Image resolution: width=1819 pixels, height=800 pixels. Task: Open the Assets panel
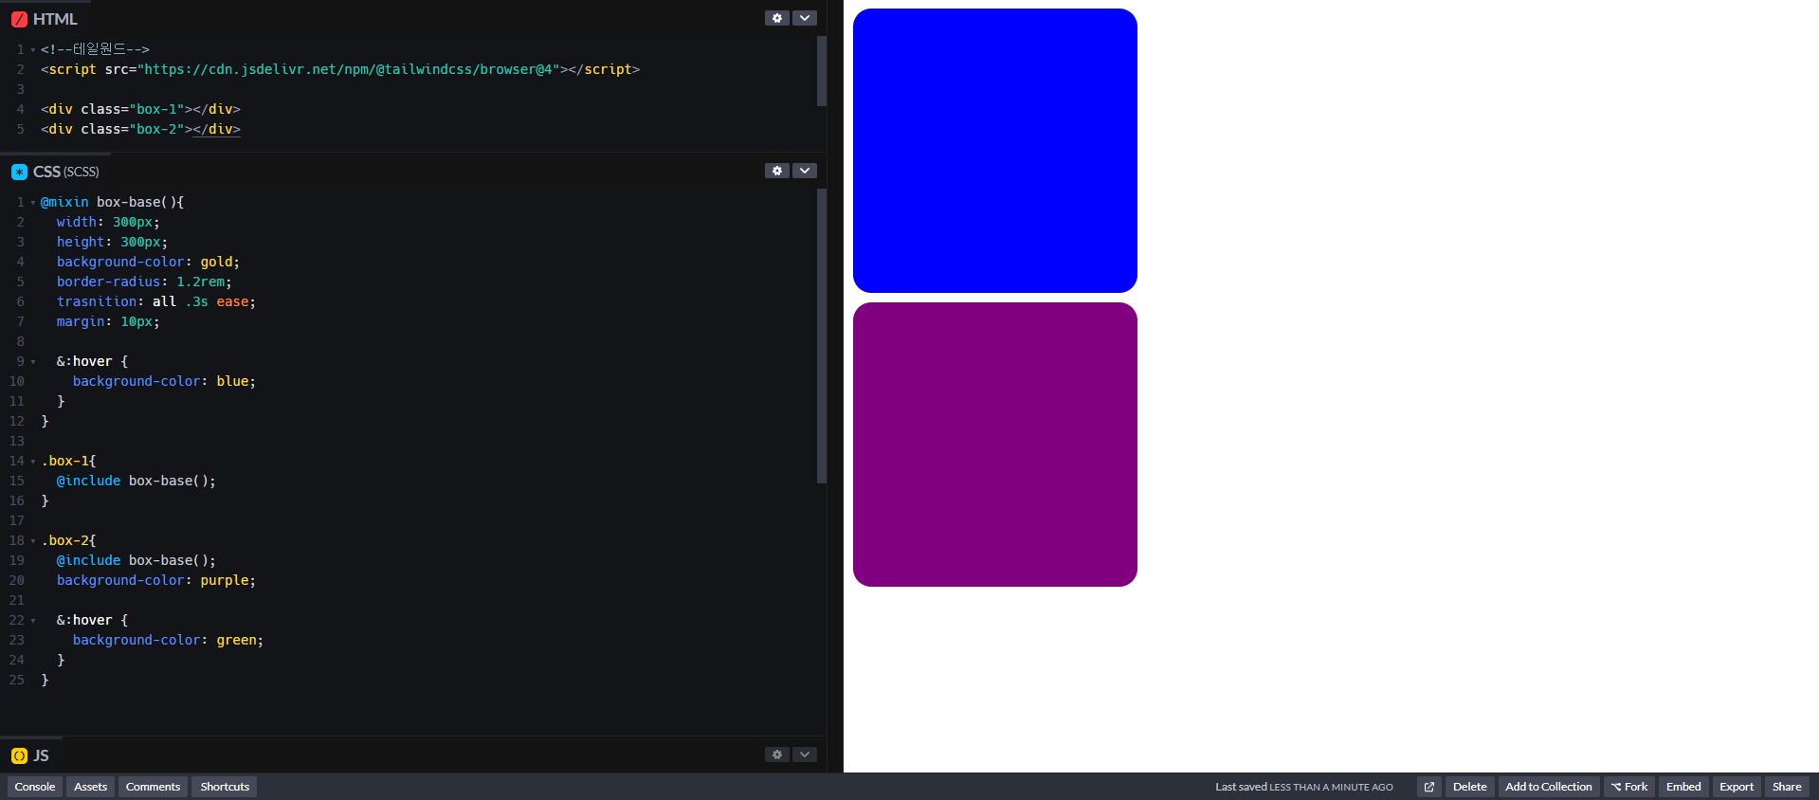91,787
